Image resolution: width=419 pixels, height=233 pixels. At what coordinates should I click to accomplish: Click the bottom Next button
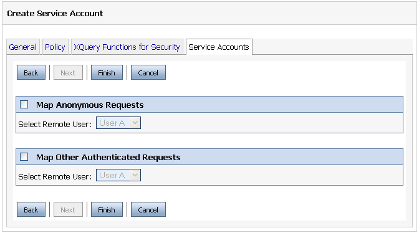tap(68, 209)
